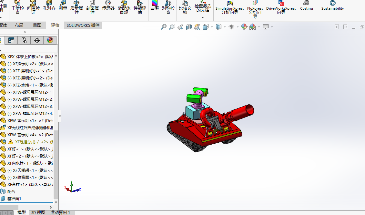Switch to 草图 (Sketch) tab

(37, 25)
